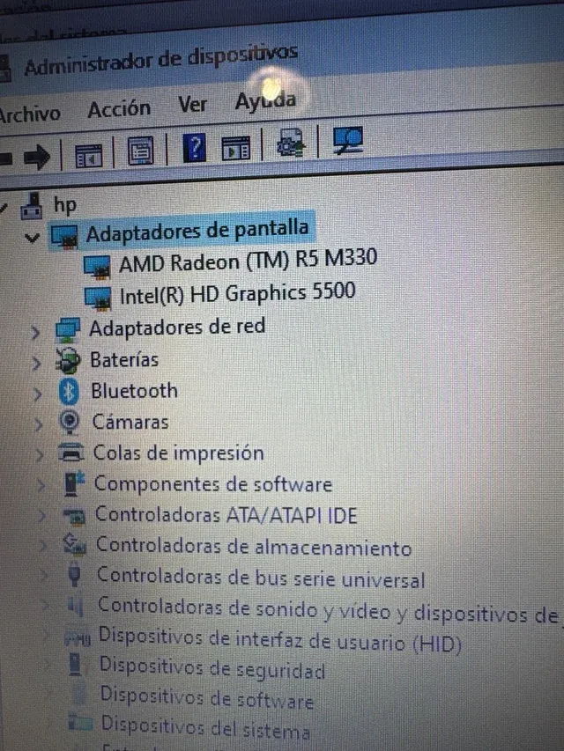
Task: Click the Componentes de software icon
Action: coord(74,483)
